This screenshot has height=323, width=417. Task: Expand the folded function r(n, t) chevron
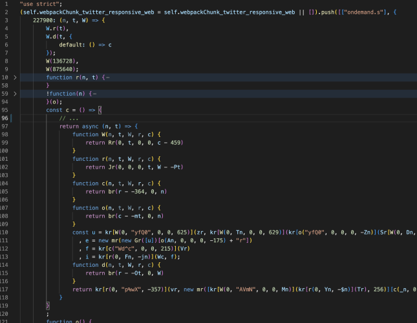15,78
